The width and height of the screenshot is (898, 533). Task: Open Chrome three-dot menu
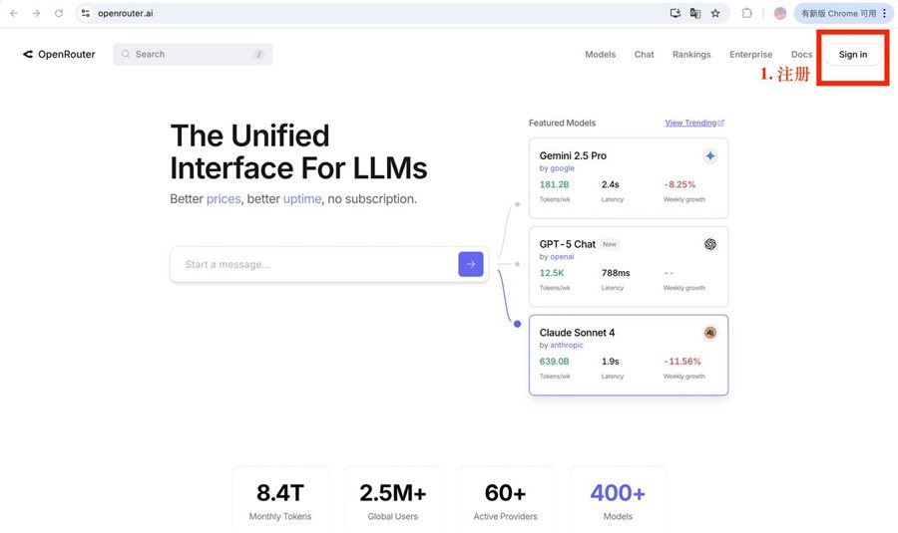pyautogui.click(x=884, y=13)
